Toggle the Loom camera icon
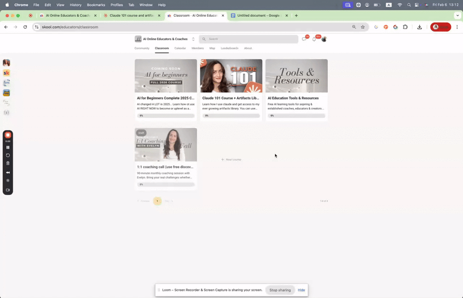Image resolution: width=463 pixels, height=298 pixels. tap(8, 190)
